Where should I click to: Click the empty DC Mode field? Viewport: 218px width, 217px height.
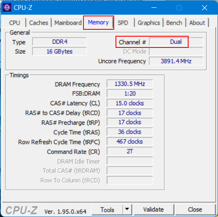point(176,51)
